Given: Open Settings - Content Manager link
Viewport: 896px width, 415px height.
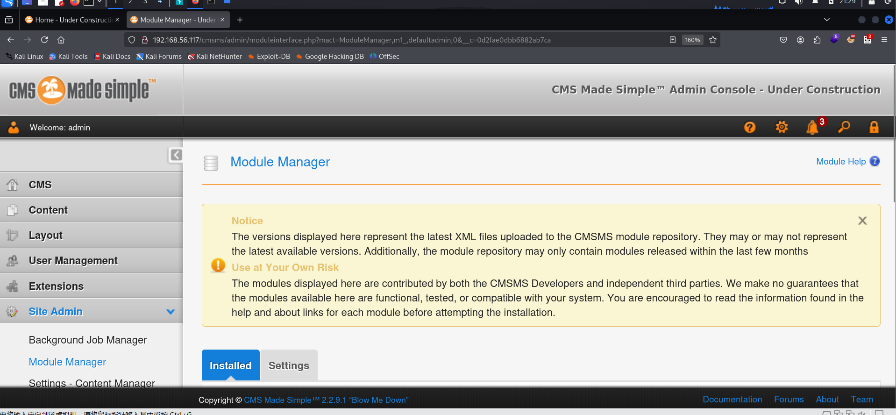Looking at the screenshot, I should [92, 383].
